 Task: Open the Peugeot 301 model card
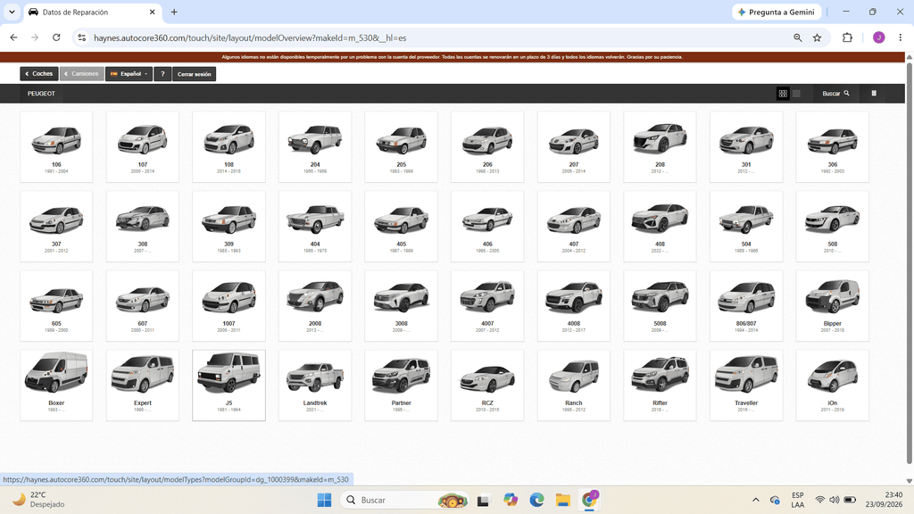pos(746,147)
